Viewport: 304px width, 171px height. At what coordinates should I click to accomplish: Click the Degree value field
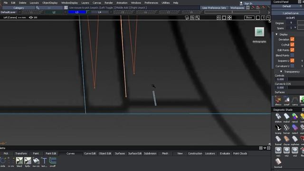(291, 23)
